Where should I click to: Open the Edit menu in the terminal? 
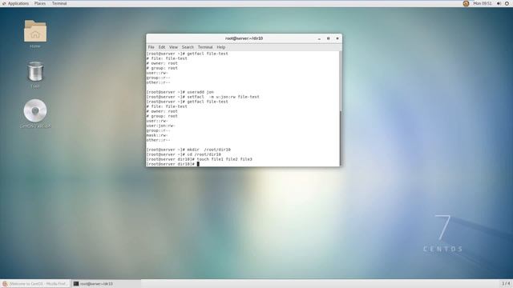[162, 47]
